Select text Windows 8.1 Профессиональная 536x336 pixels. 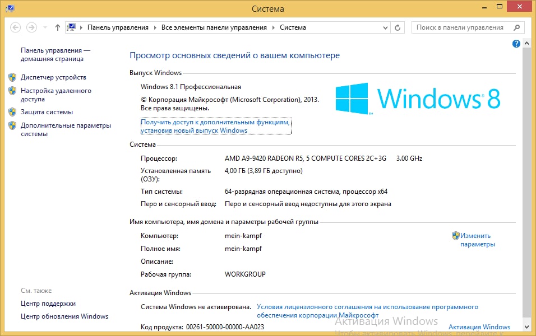click(191, 87)
